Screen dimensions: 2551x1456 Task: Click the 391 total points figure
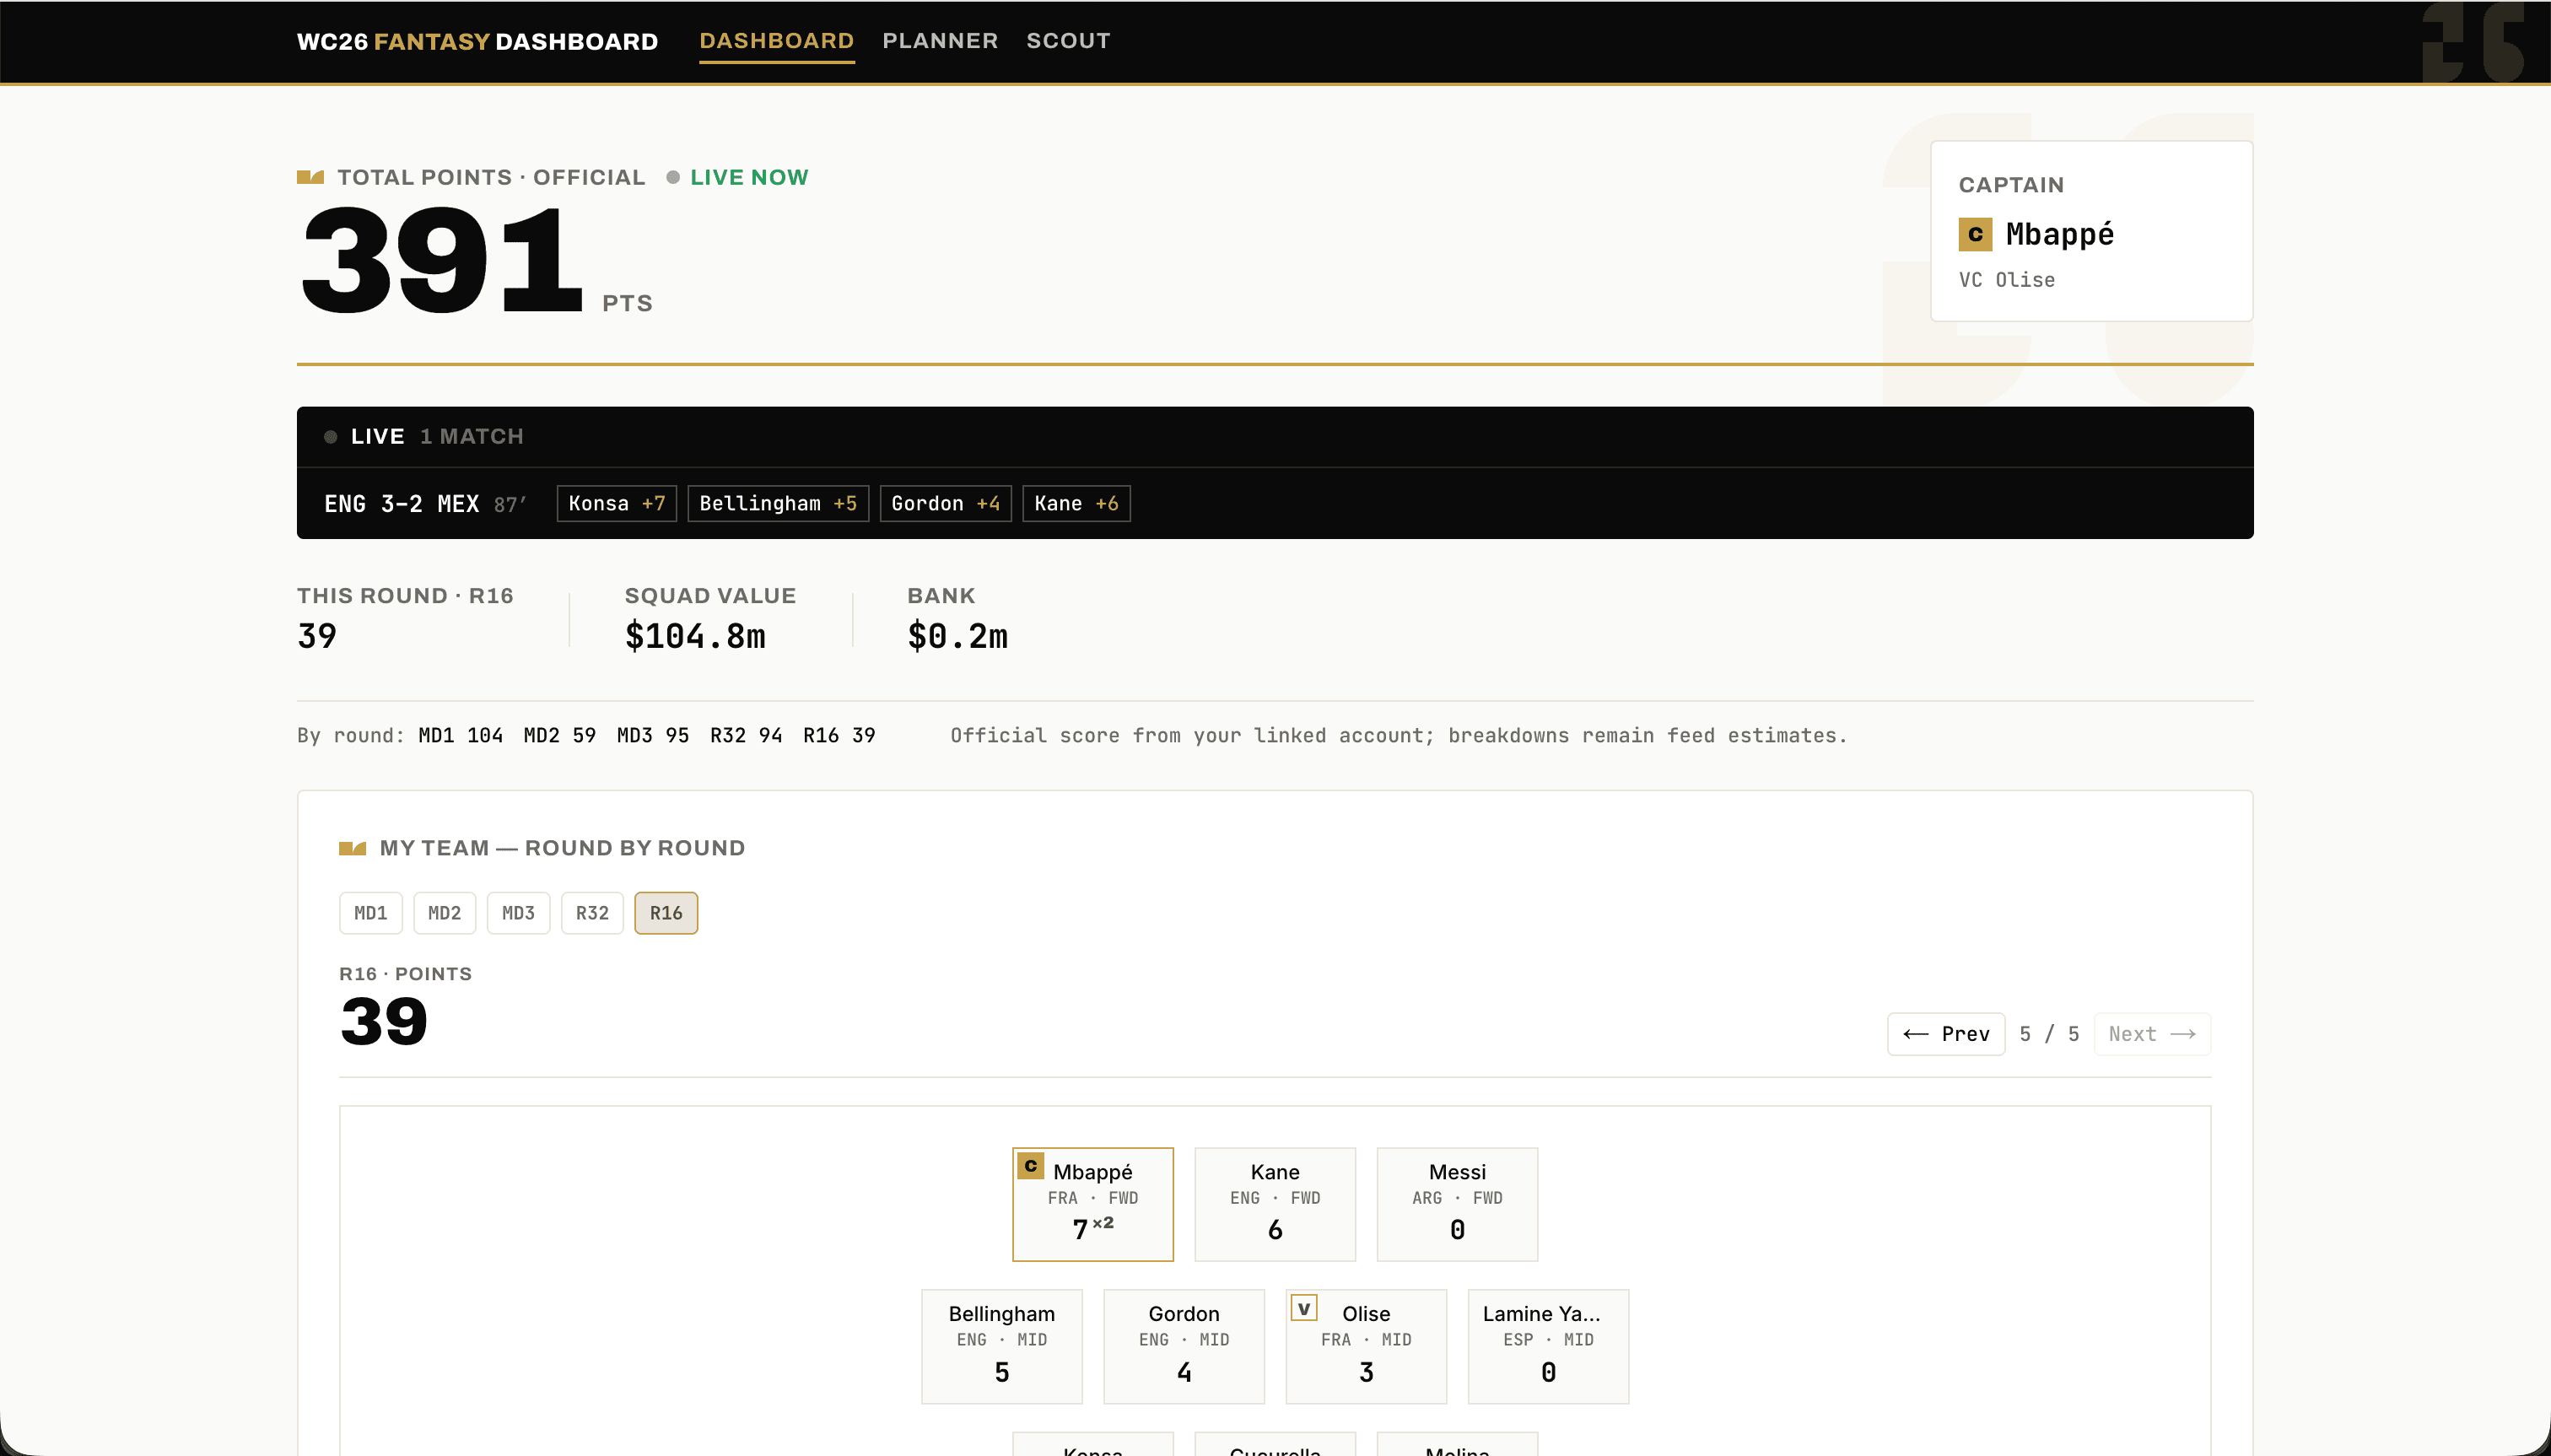(x=440, y=260)
